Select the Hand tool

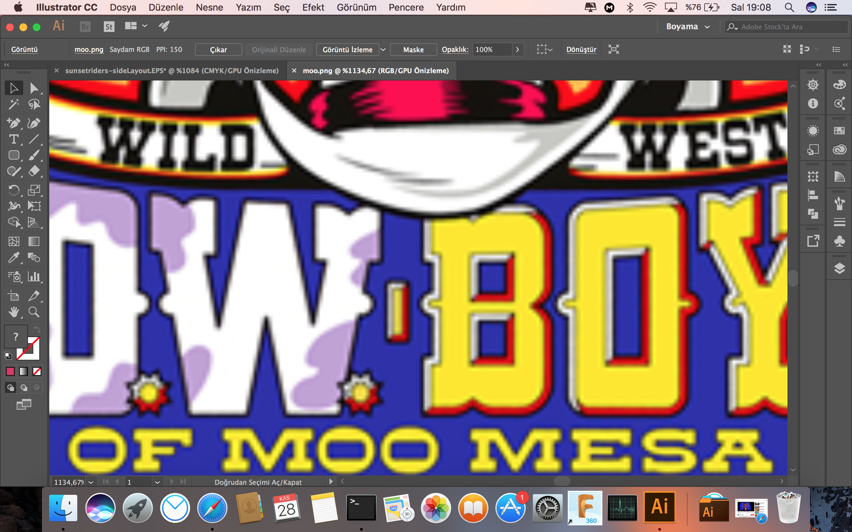[14, 312]
